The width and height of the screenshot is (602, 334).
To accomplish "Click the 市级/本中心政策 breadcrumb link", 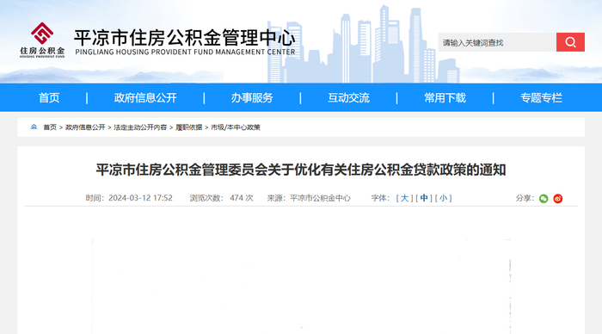I will tap(236, 127).
